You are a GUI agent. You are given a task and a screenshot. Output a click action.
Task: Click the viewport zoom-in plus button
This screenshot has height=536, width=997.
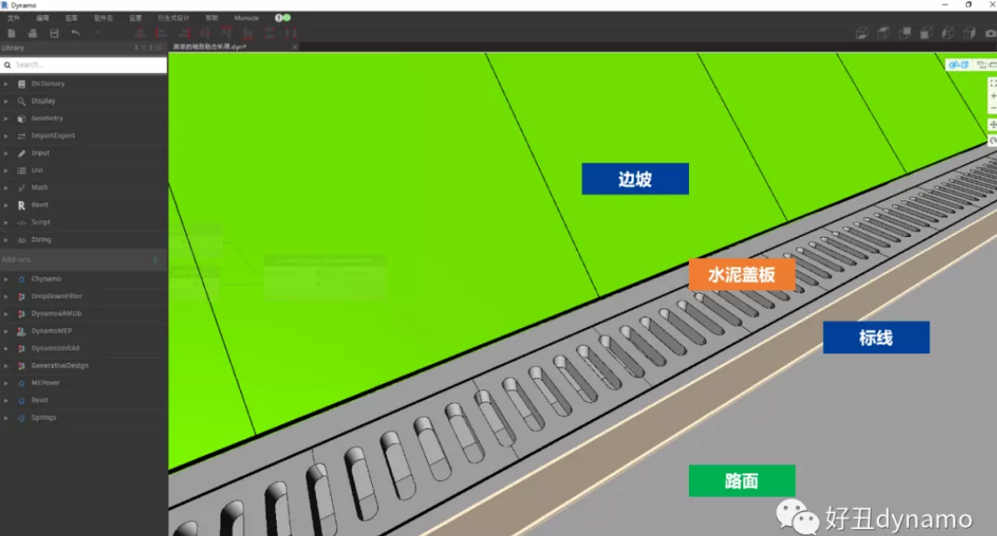(x=993, y=96)
